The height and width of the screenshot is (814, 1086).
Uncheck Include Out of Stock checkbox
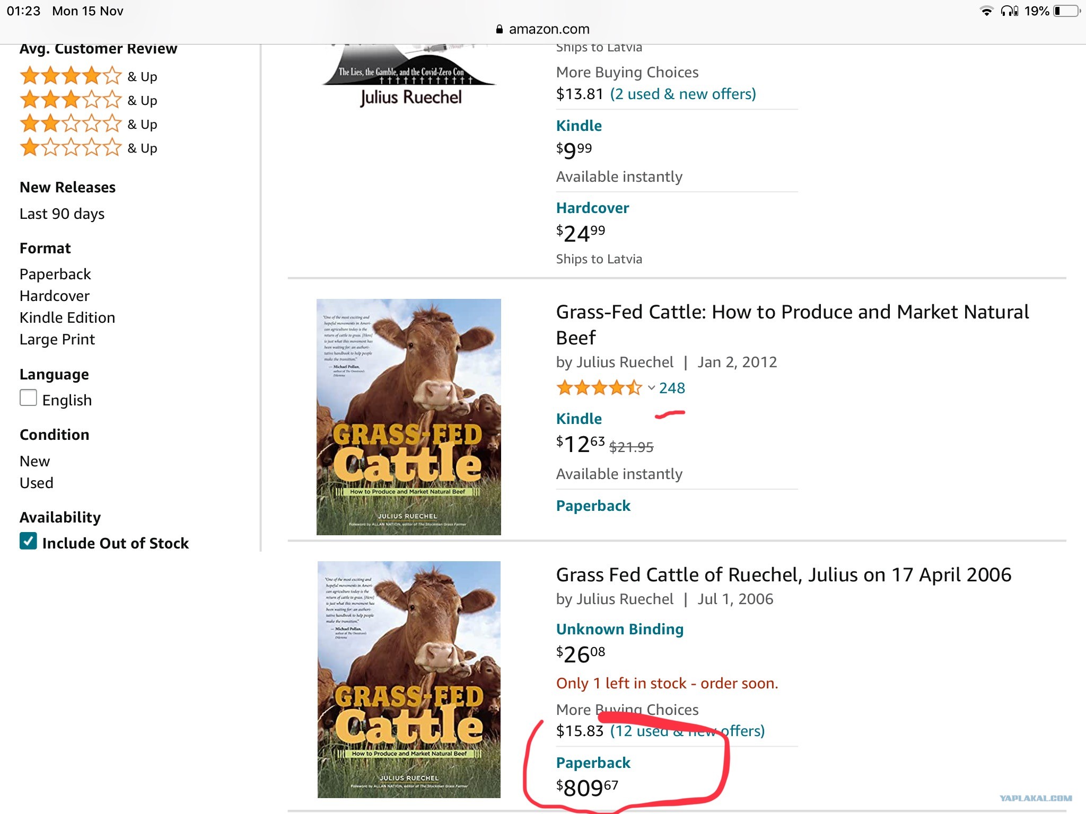28,541
